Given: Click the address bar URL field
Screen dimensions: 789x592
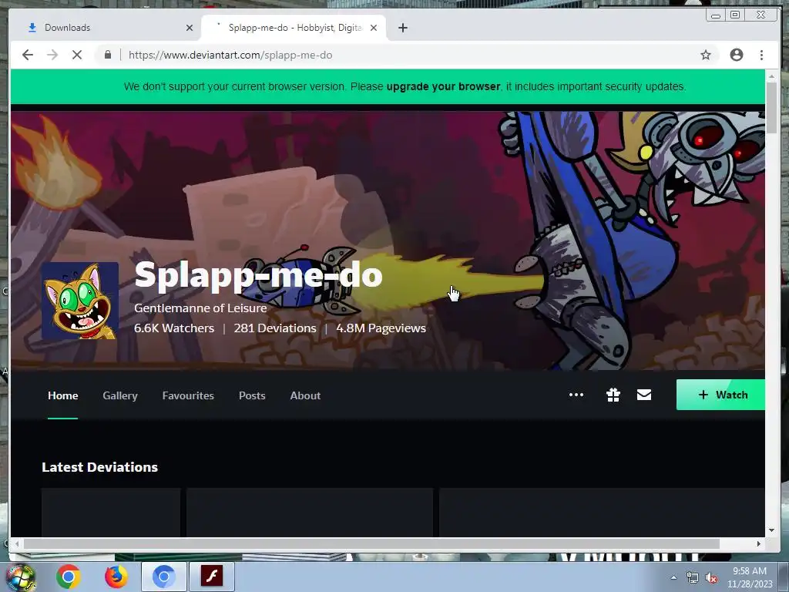Looking at the screenshot, I should 408,55.
